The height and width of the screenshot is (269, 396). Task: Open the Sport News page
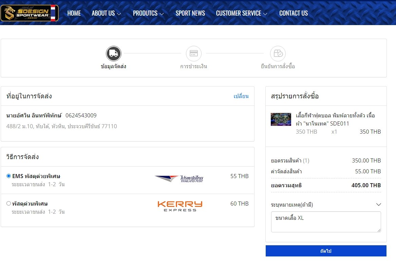coord(190,13)
